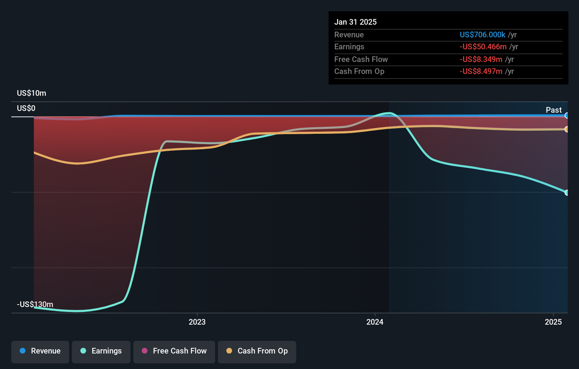
Task: Click the teal Earnings endpoint marker
Action: tap(567, 193)
